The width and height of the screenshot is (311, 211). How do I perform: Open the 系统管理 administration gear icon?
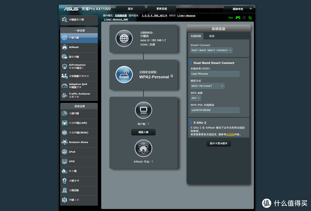[65, 181]
